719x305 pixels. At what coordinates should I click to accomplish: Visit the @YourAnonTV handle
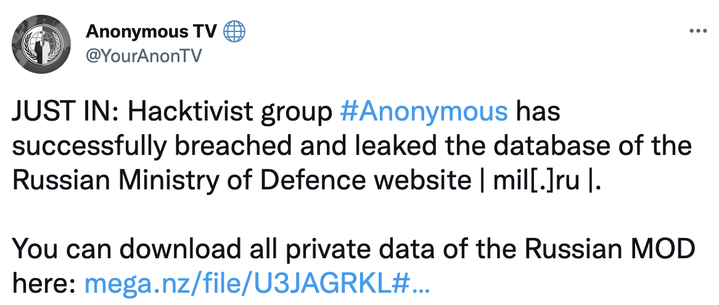[144, 56]
